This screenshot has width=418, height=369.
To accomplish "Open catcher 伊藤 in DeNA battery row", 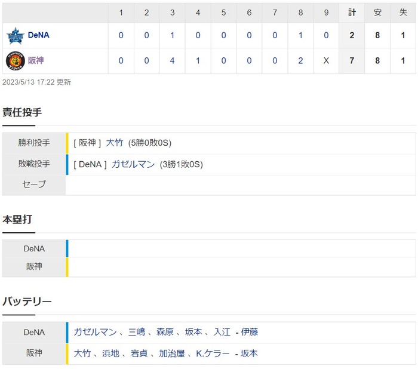I will tap(250, 332).
